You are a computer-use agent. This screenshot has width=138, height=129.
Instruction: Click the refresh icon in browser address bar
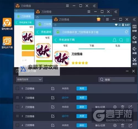pyautogui.click(x=127, y=32)
